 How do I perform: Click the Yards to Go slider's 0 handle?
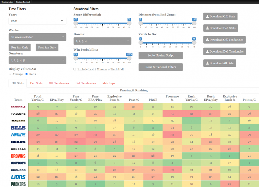coord(141,43)
